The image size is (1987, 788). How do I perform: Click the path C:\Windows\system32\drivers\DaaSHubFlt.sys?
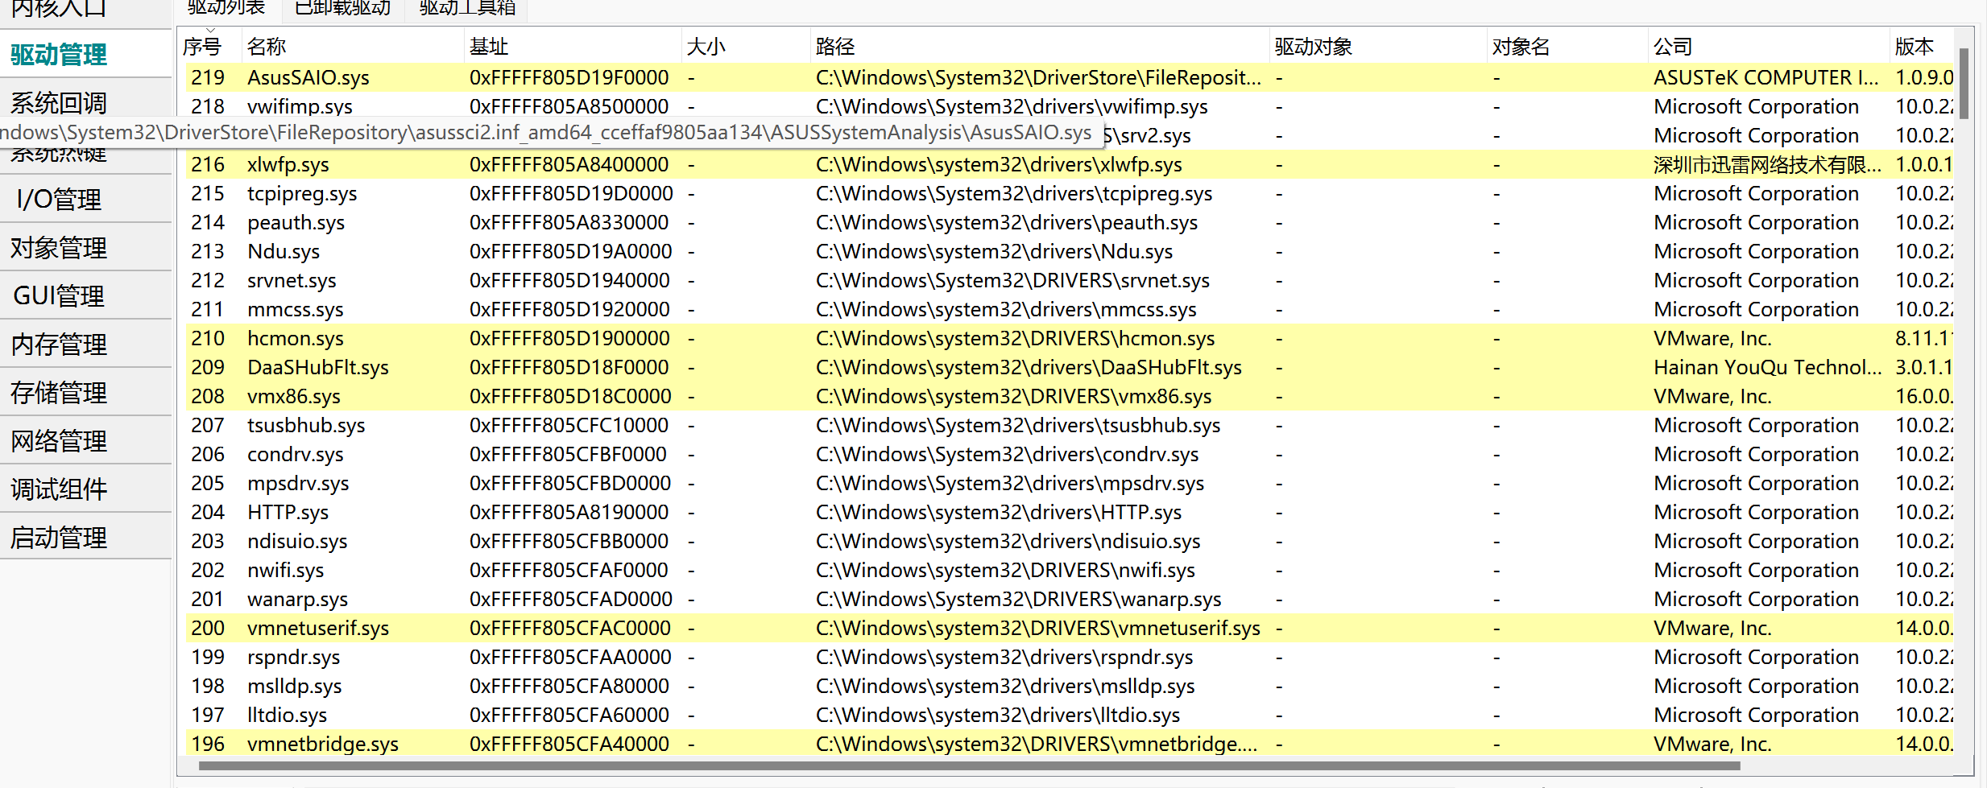point(1029,367)
